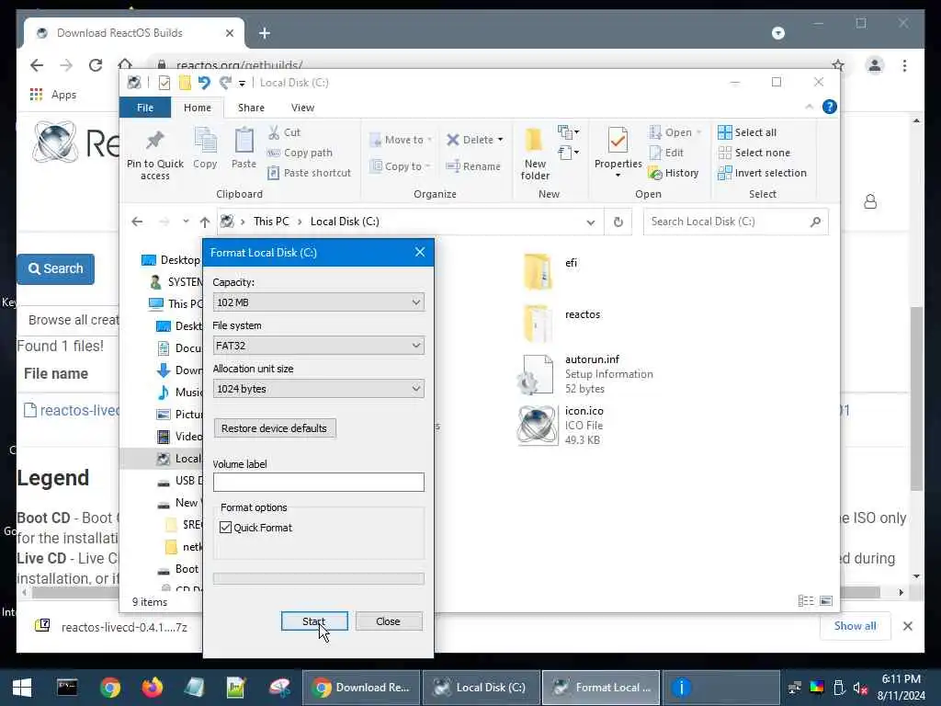Go back using Explorer's back arrow
Viewport: 941px width, 706px height.
click(x=137, y=222)
